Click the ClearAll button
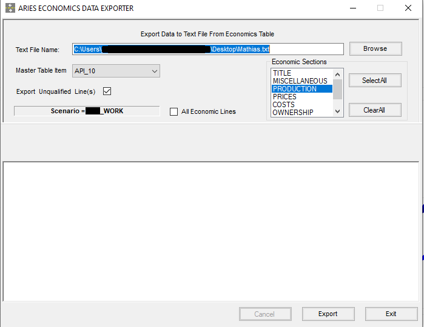The height and width of the screenshot is (327, 424). 375,110
